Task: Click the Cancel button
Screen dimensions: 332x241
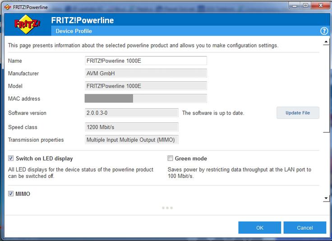Action: 304,227
